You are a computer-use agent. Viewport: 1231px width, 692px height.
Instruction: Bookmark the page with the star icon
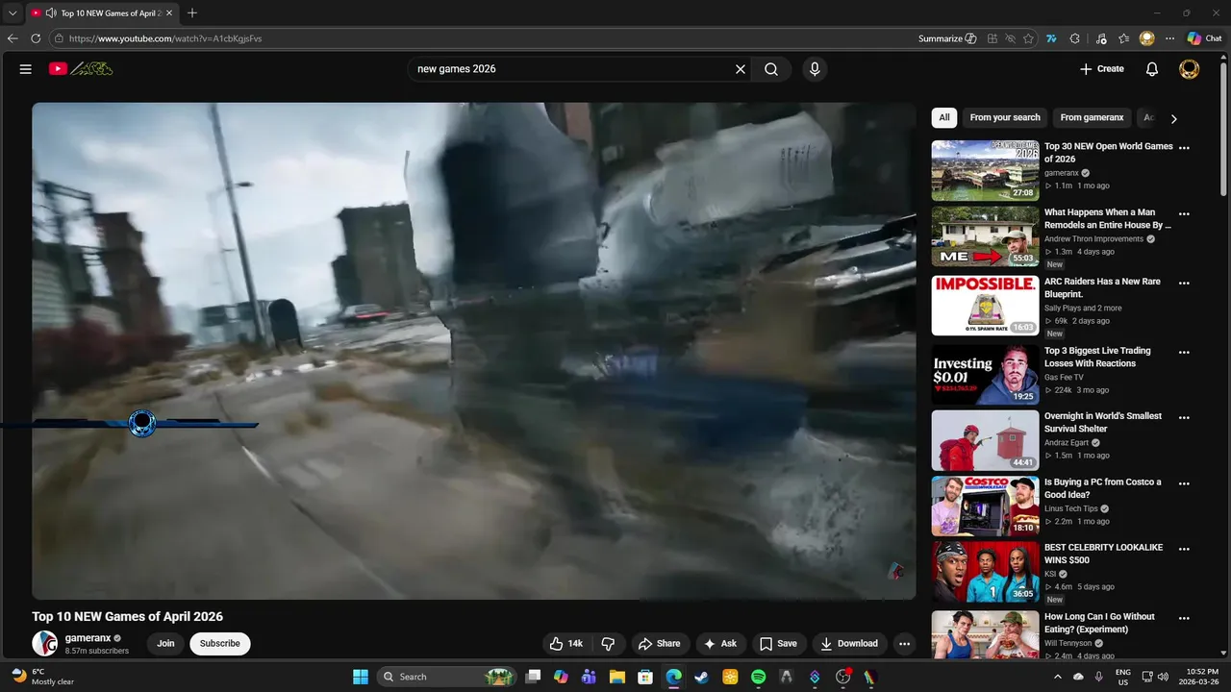point(1028,38)
